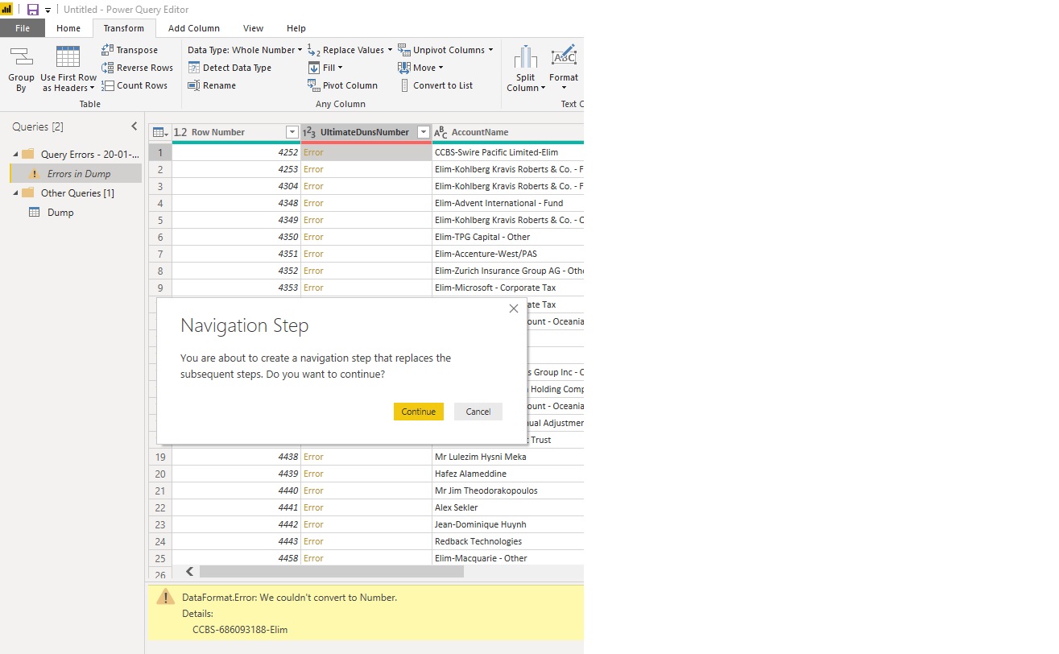Click the Pivot Column icon
Viewport: 1059px width, 654px height.
click(314, 85)
